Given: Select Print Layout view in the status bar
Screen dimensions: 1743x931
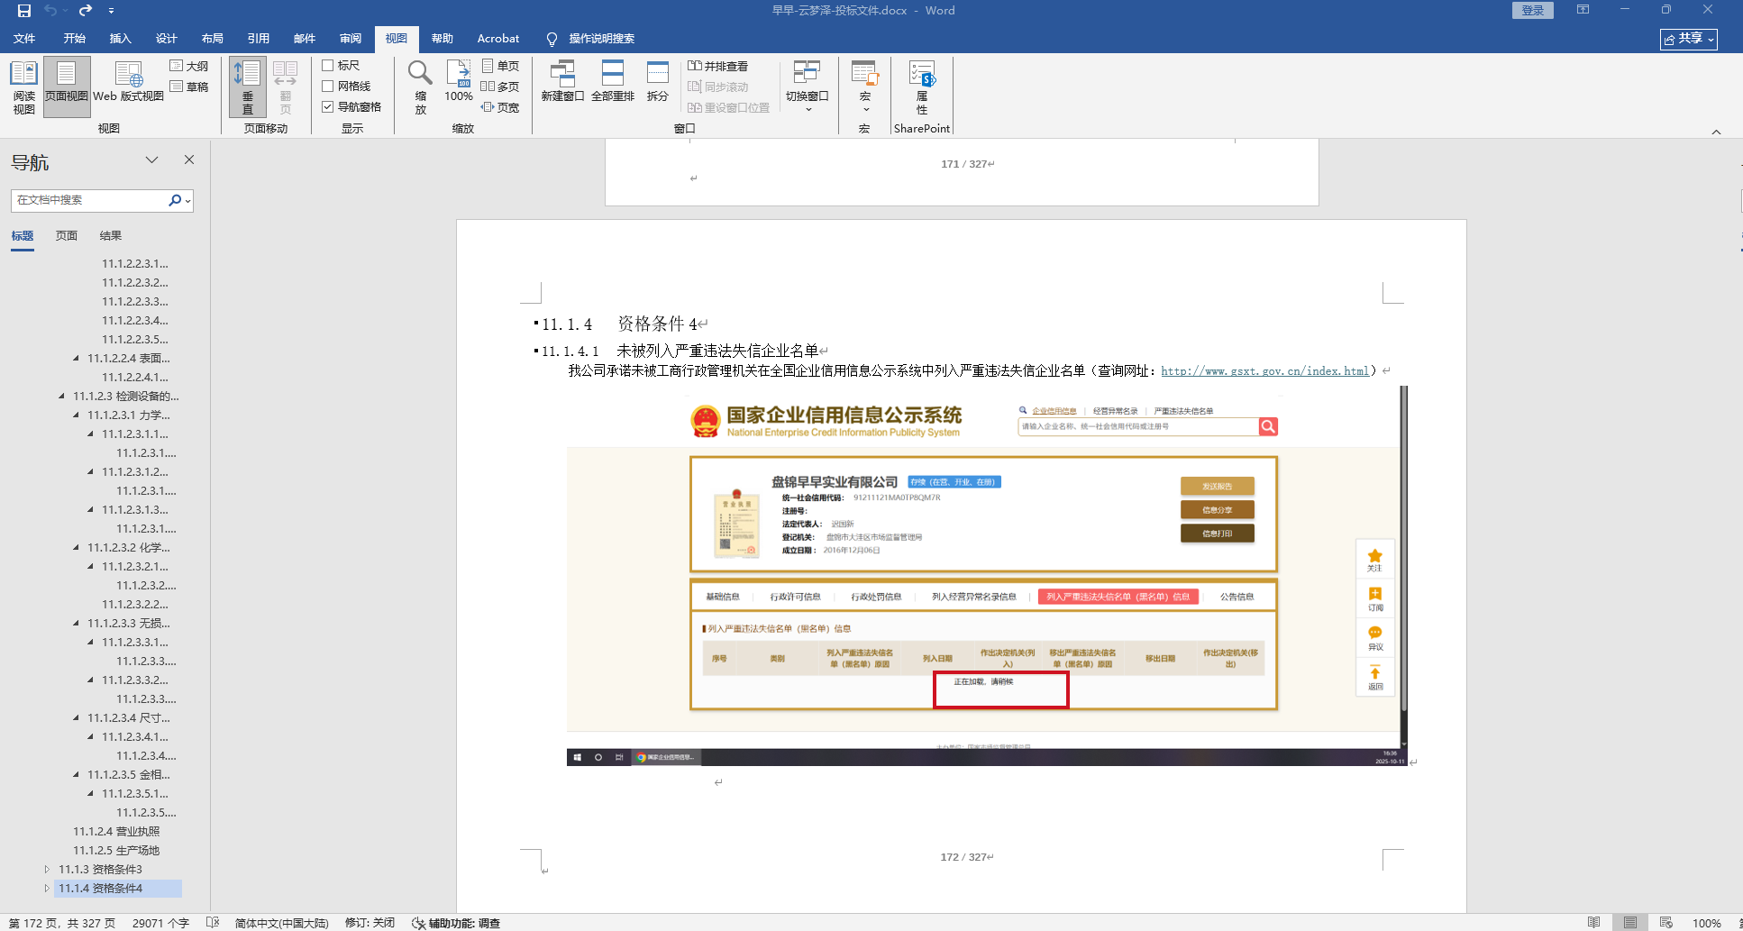Looking at the screenshot, I should pos(1630,923).
